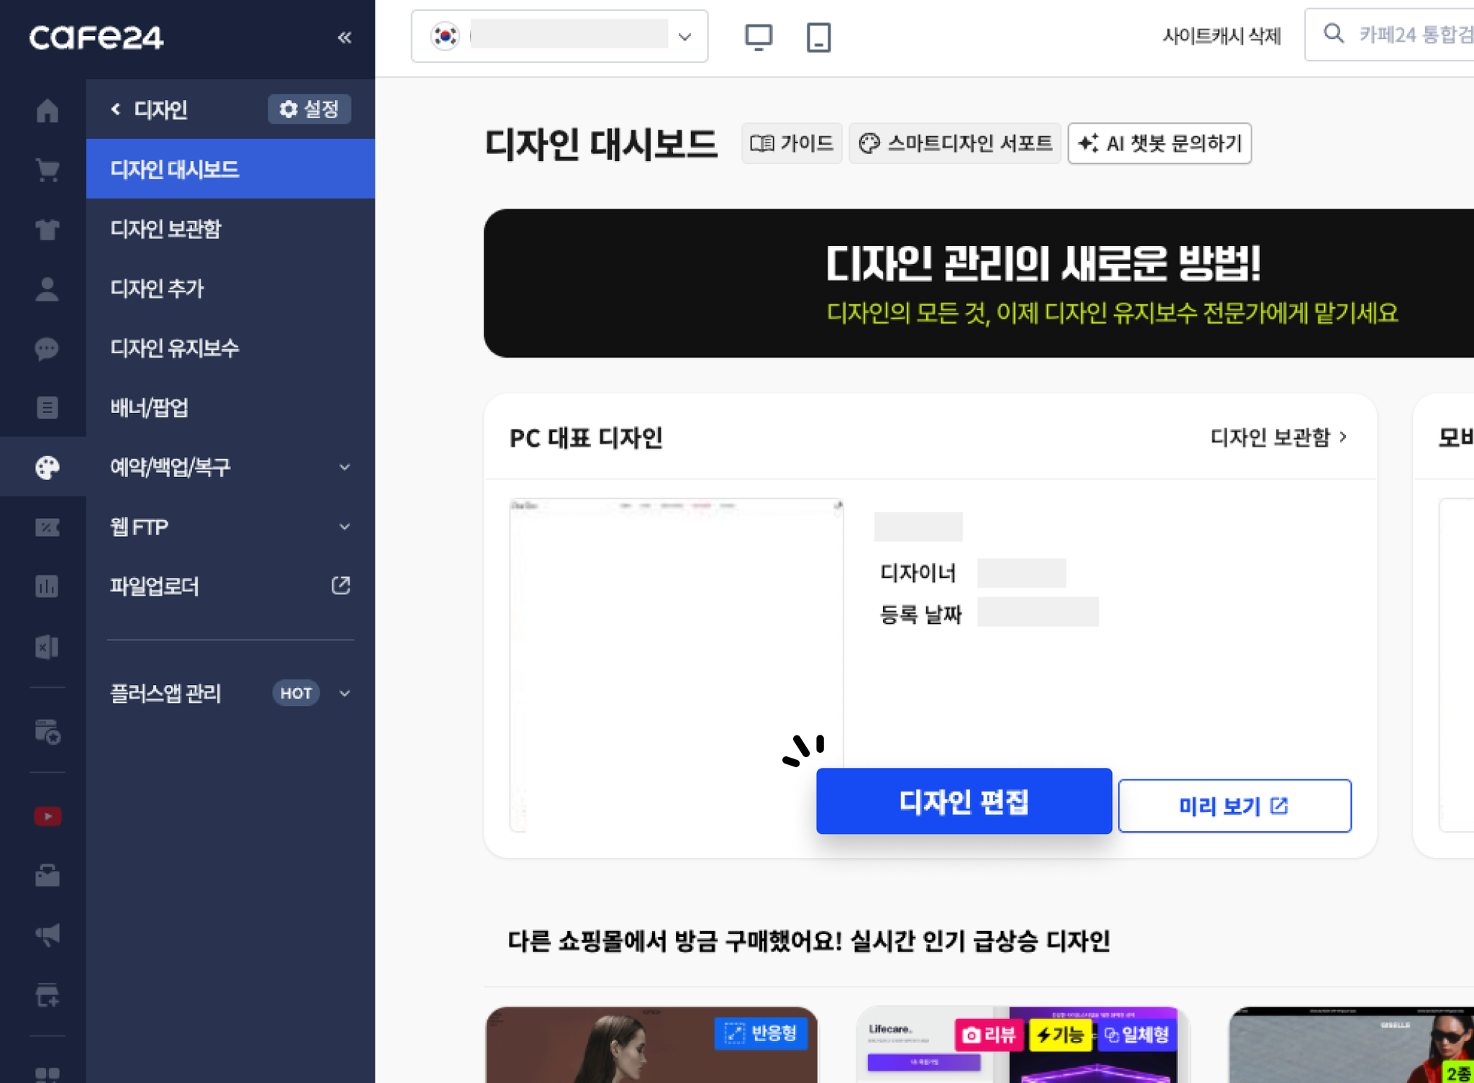
Task: Open the Excel-style file icon in rail
Action: [48, 646]
